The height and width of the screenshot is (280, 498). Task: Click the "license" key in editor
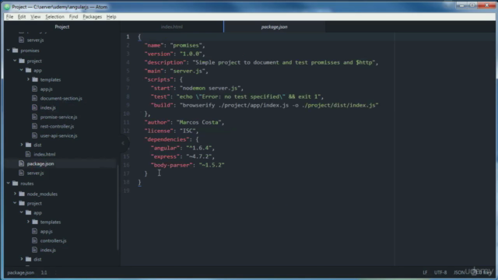click(x=159, y=131)
